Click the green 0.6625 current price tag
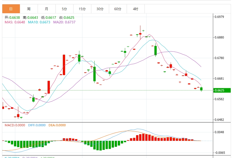The height and width of the screenshot is (158, 233). point(222,90)
